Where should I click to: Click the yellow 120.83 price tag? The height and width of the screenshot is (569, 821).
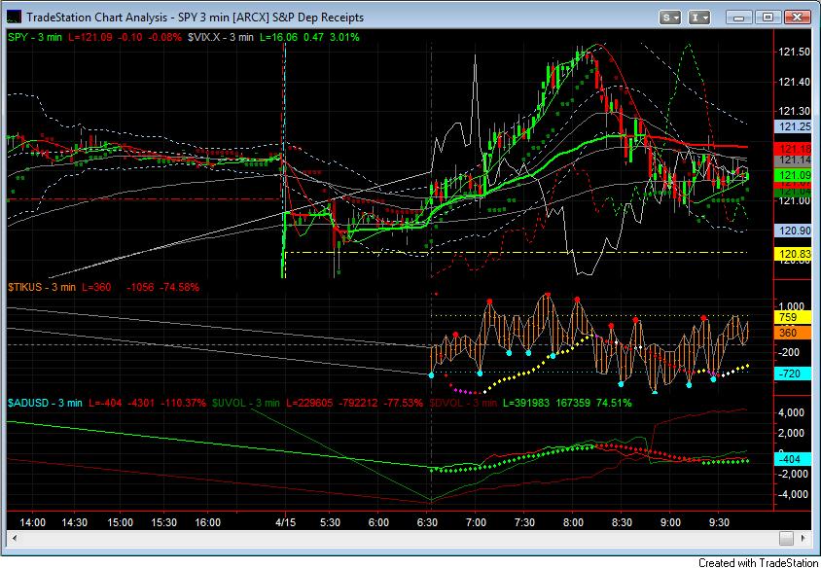(793, 254)
